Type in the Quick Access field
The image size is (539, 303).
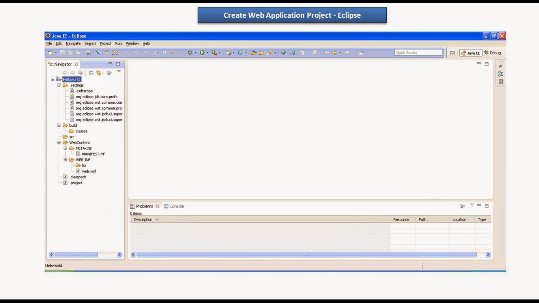coord(418,52)
